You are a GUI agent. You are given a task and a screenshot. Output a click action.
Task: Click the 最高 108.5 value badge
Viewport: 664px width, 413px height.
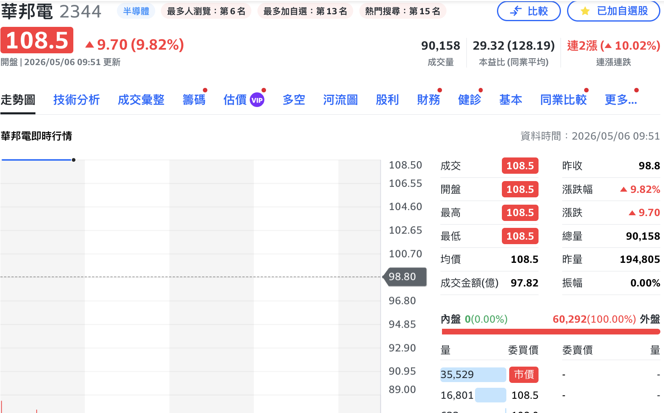click(x=520, y=212)
